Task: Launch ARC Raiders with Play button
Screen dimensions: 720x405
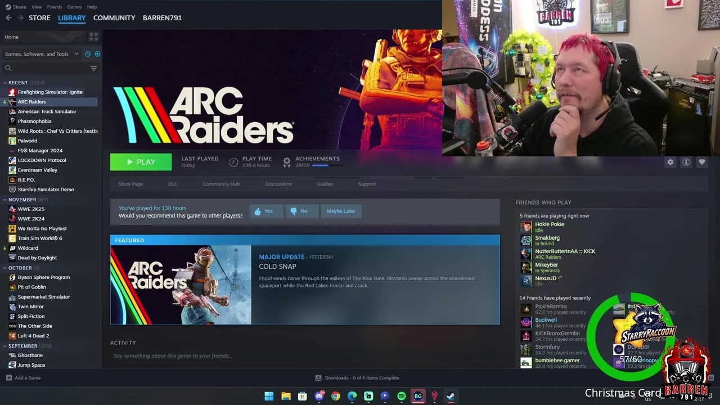Action: tap(141, 162)
